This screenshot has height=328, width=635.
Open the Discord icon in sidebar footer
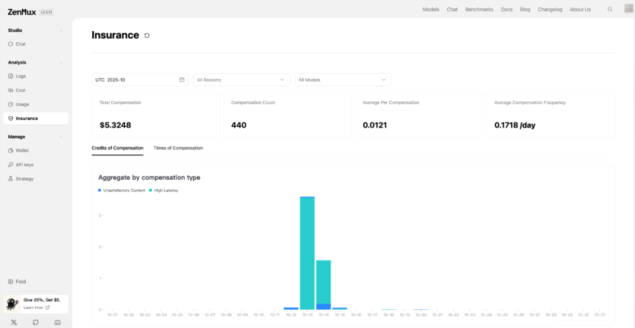pos(58,322)
